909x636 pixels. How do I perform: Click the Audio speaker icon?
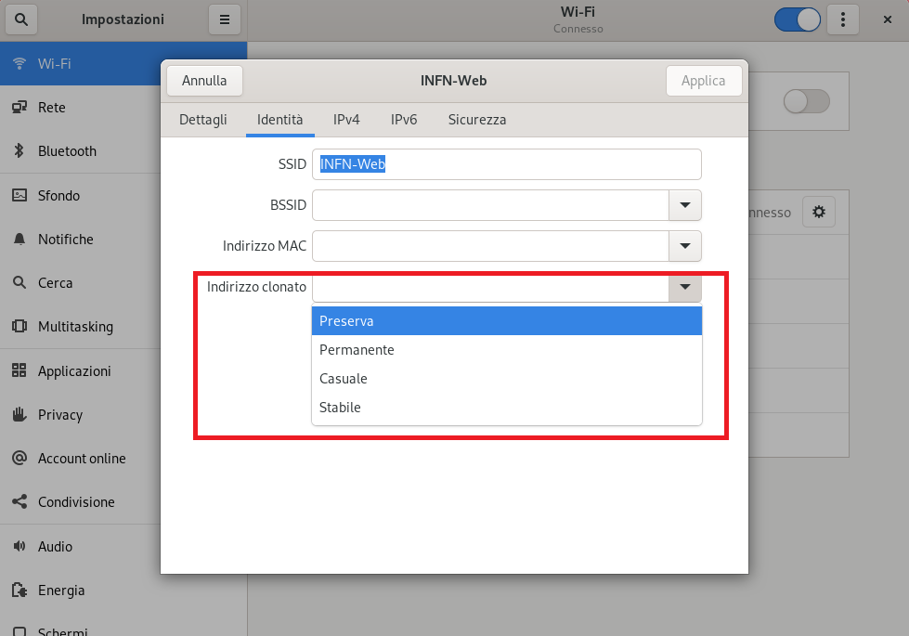tap(19, 546)
